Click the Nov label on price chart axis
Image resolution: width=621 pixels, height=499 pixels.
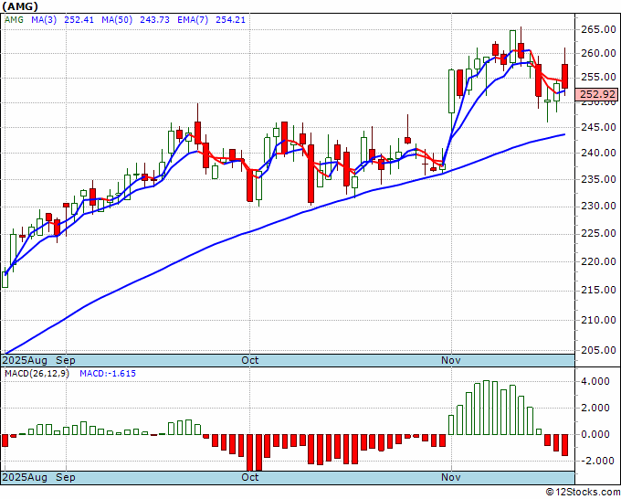(451, 360)
